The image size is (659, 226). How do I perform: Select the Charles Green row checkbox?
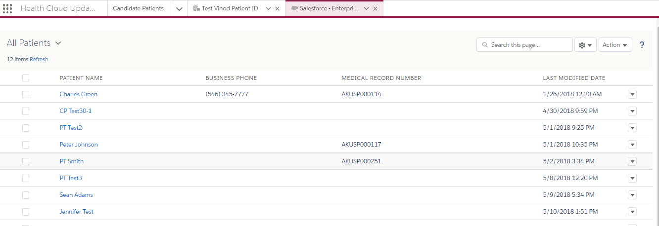(x=26, y=94)
